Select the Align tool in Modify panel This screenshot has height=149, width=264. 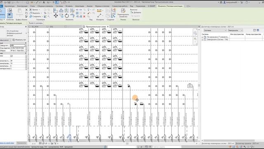56,10
